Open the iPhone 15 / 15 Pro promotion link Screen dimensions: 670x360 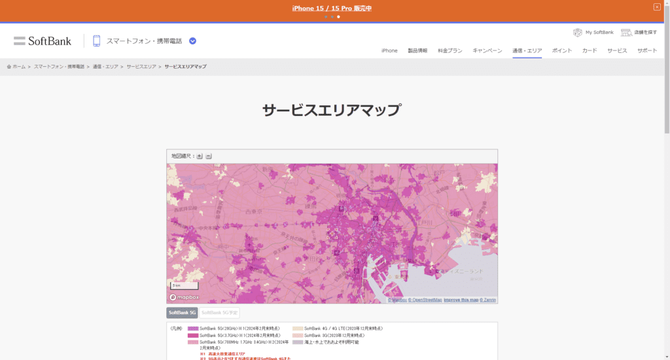tap(332, 8)
